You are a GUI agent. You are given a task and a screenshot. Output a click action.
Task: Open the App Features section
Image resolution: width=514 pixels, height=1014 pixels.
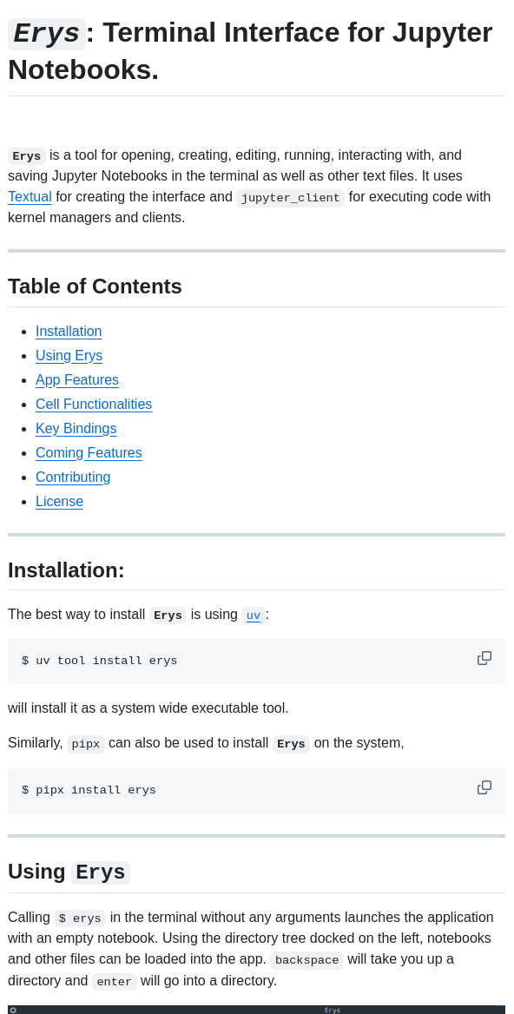pos(76,379)
